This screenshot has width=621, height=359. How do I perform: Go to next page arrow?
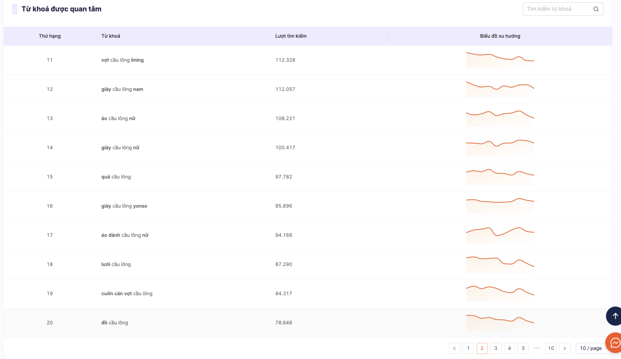point(564,348)
